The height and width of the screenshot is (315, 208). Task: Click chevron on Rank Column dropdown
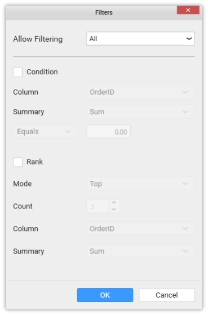tap(185, 229)
